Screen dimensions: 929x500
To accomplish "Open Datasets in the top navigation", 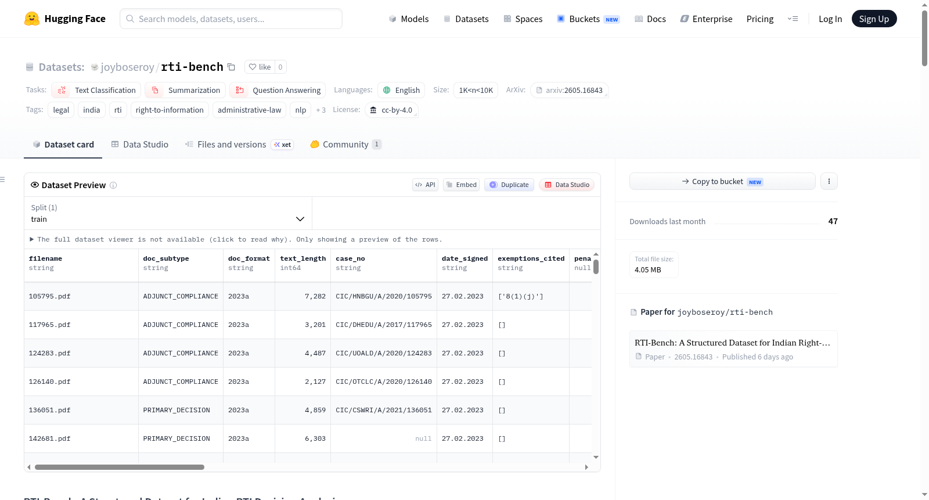I will click(x=466, y=19).
